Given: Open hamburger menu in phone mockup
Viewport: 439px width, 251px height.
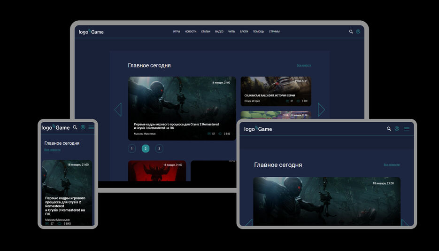Looking at the screenshot, I should pos(91,127).
